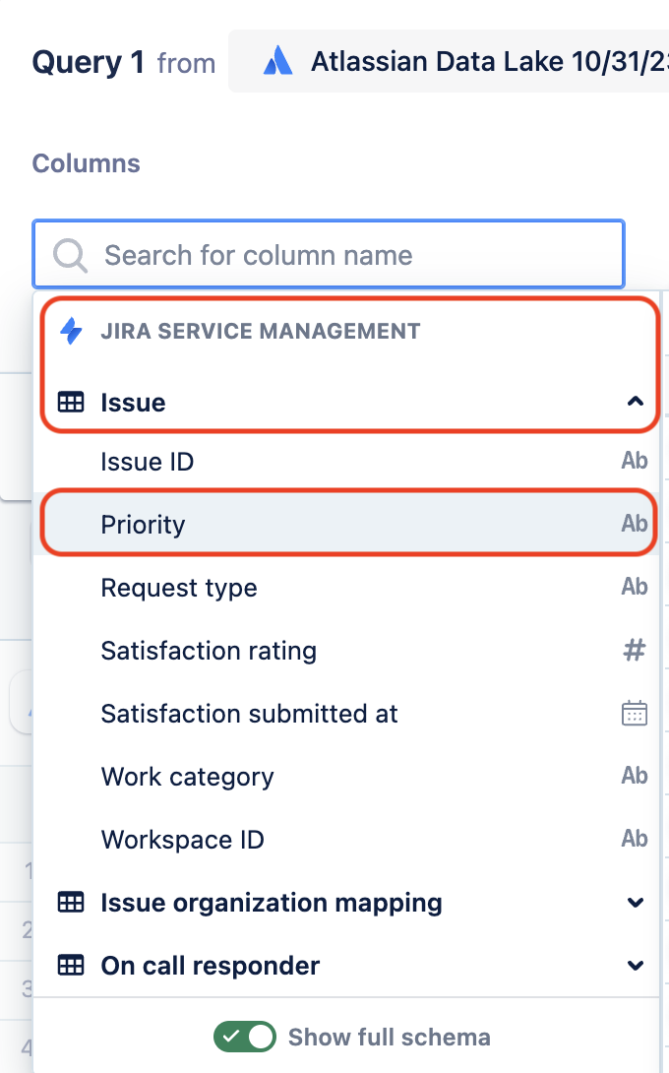The width and height of the screenshot is (669, 1073).
Task: Click the Ab icon beside Request type
Action: click(x=635, y=586)
